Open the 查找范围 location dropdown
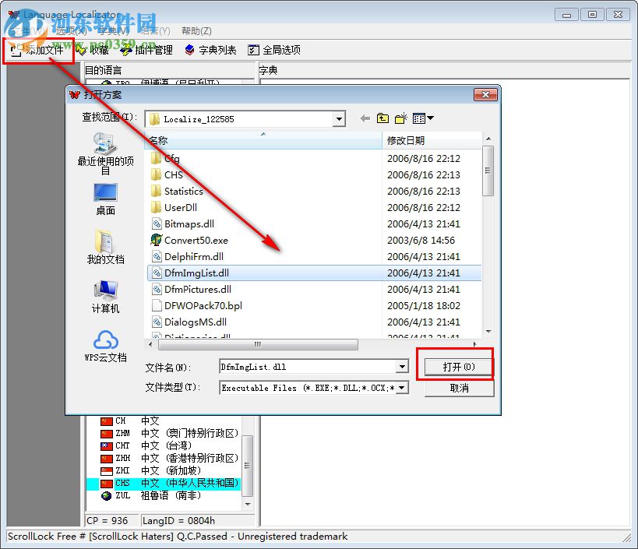Viewport: 638px width, 549px height. click(x=338, y=118)
